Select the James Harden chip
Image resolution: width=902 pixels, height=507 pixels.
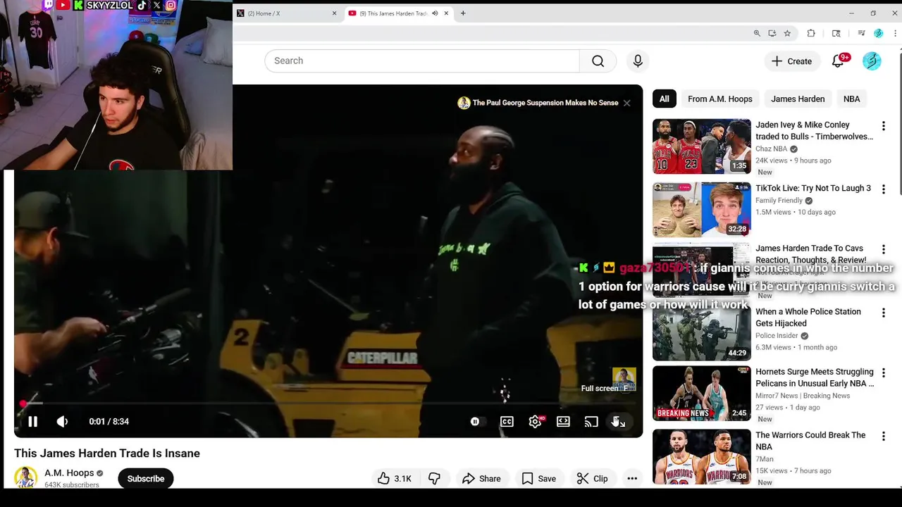pyautogui.click(x=798, y=99)
